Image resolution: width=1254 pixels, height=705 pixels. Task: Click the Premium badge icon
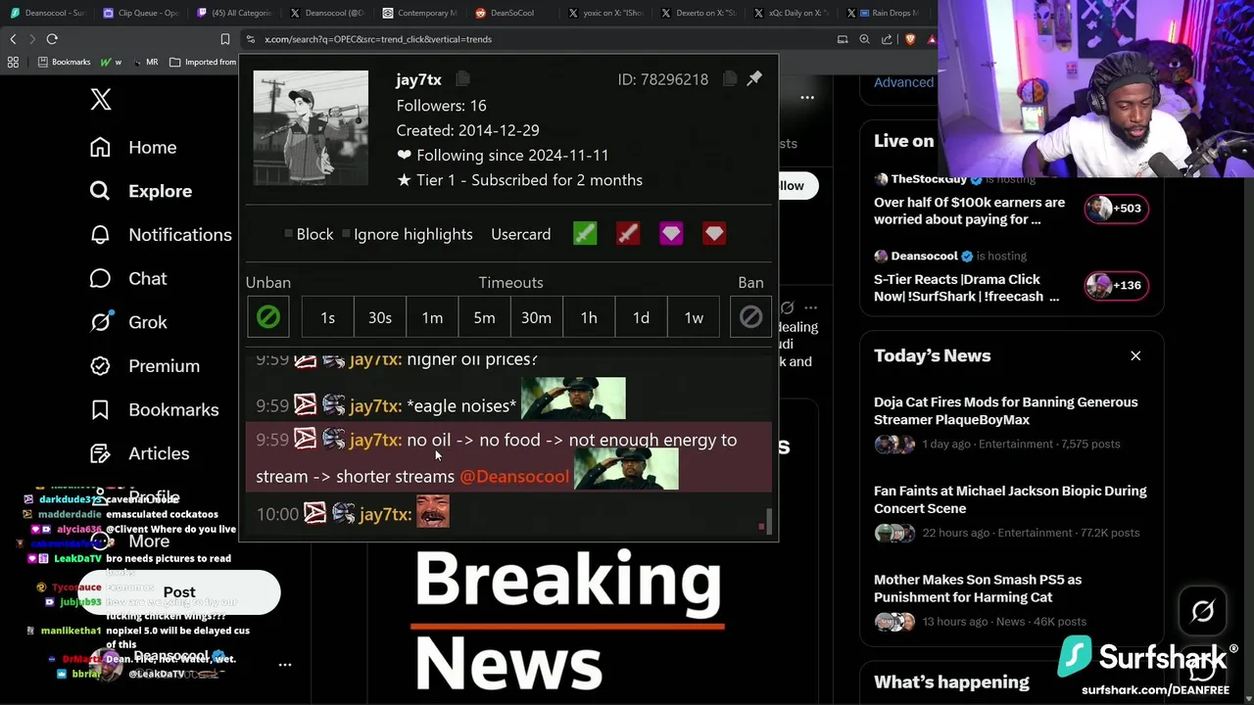click(100, 366)
